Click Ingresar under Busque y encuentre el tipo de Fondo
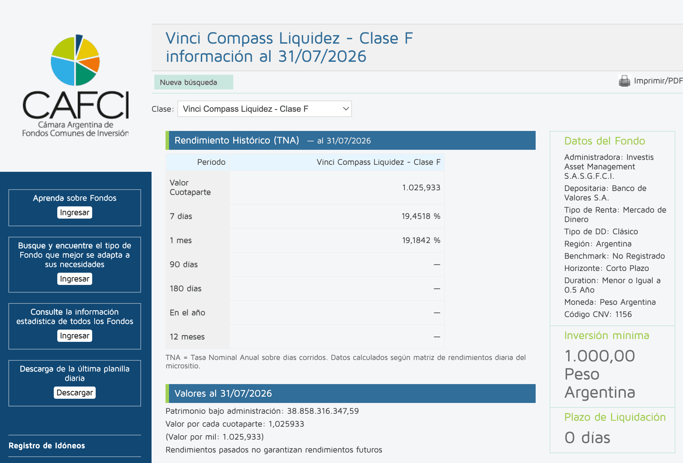This screenshot has width=683, height=463. (x=75, y=279)
